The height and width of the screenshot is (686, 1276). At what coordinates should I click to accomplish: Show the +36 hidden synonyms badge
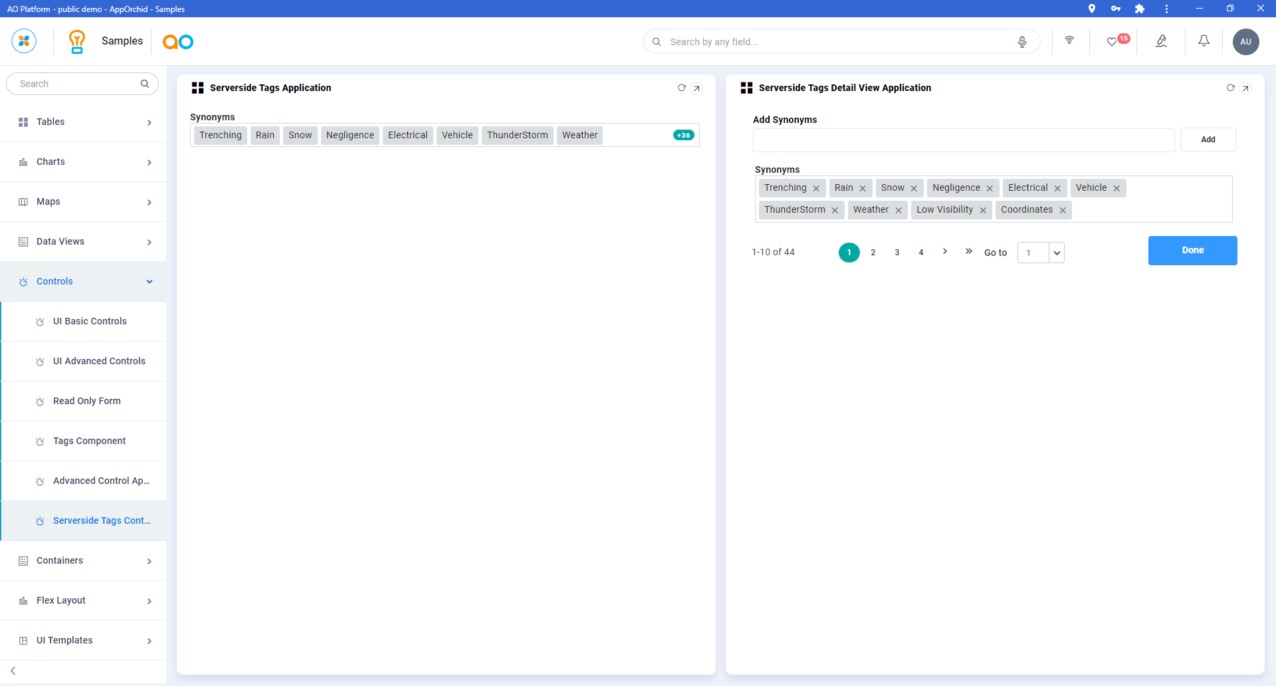pyautogui.click(x=683, y=136)
